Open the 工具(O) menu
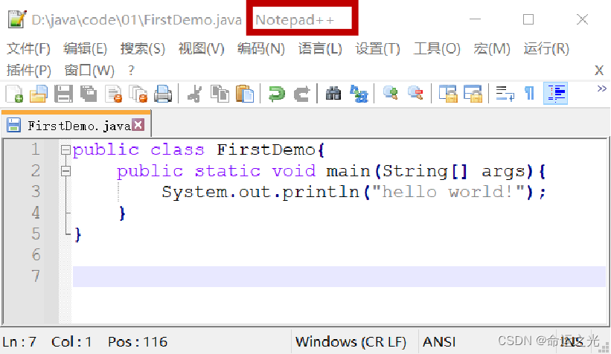Screen dimensions: 611x354 tap(437, 48)
